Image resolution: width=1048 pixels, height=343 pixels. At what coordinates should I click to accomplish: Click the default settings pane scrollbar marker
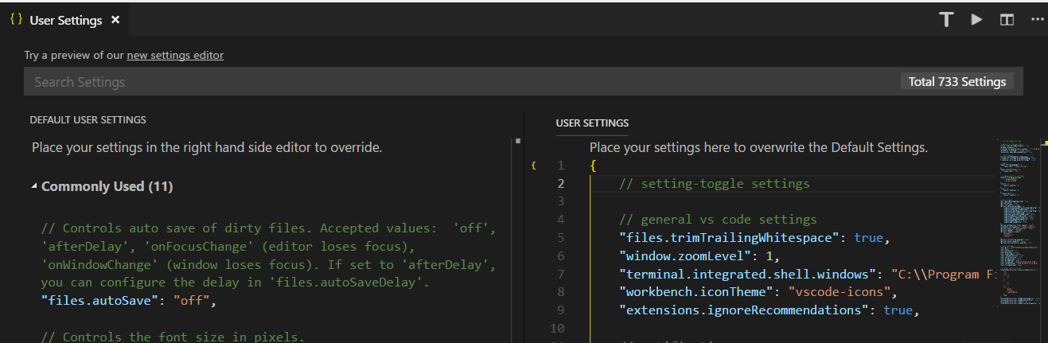click(x=518, y=142)
